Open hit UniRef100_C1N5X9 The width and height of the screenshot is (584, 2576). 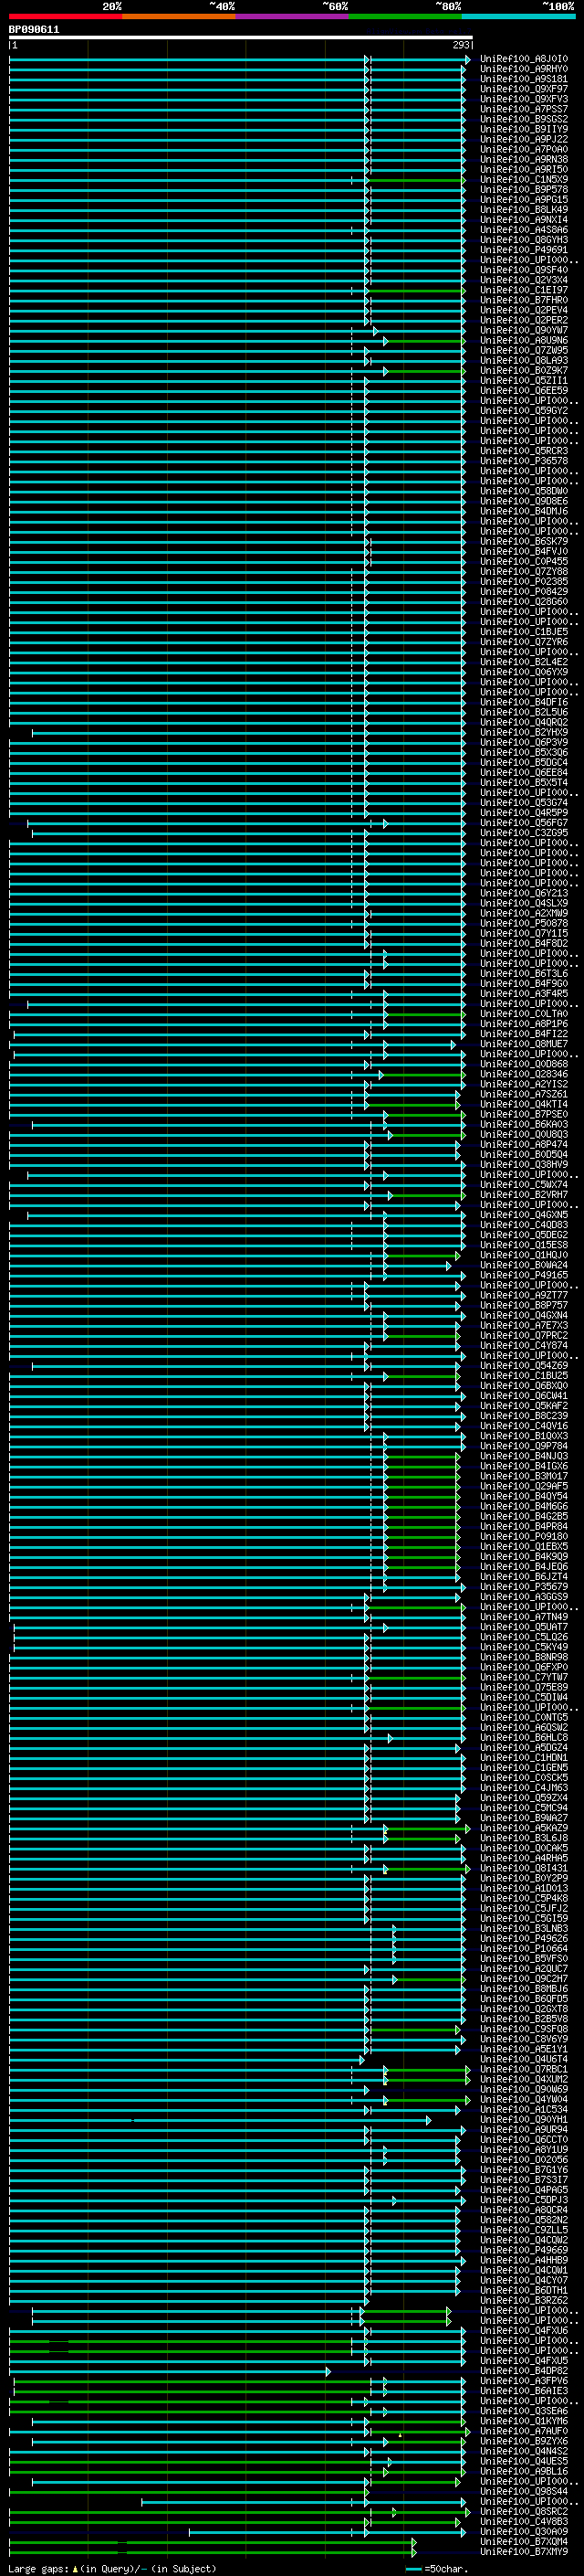[x=523, y=180]
